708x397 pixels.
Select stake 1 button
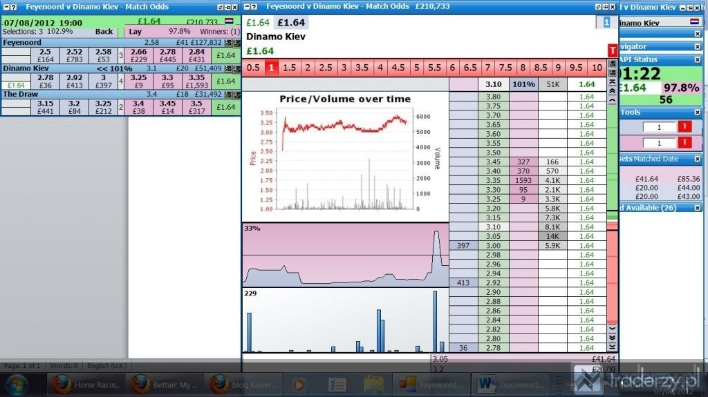pyautogui.click(x=271, y=68)
